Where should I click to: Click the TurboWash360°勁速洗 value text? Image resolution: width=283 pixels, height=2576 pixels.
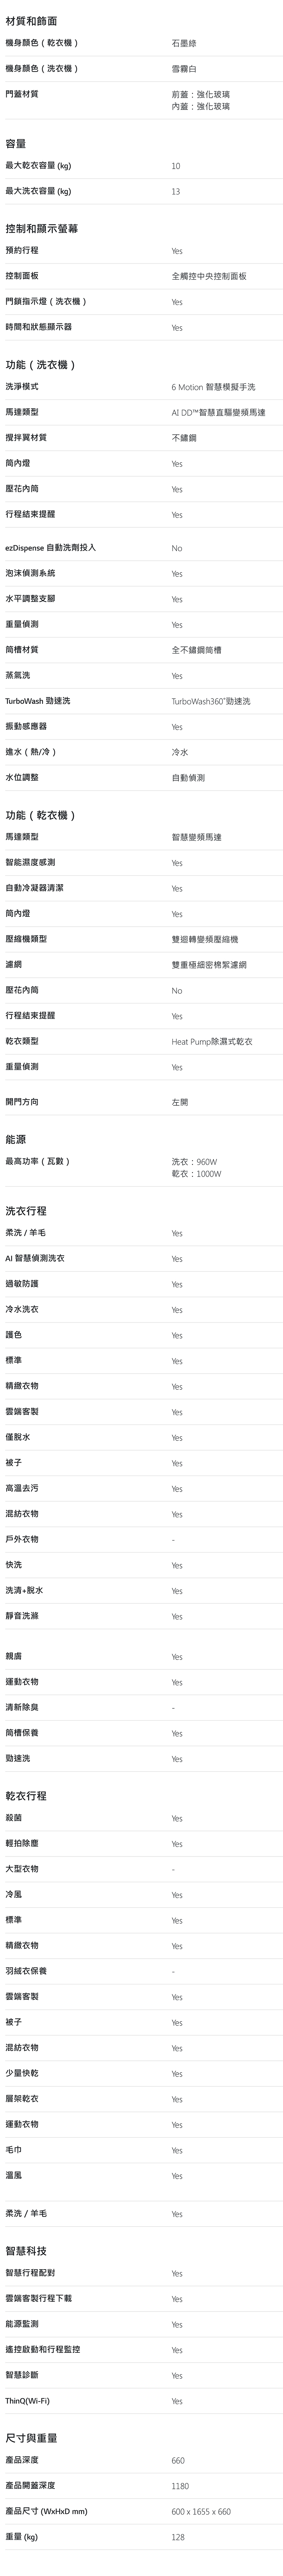pyautogui.click(x=211, y=701)
